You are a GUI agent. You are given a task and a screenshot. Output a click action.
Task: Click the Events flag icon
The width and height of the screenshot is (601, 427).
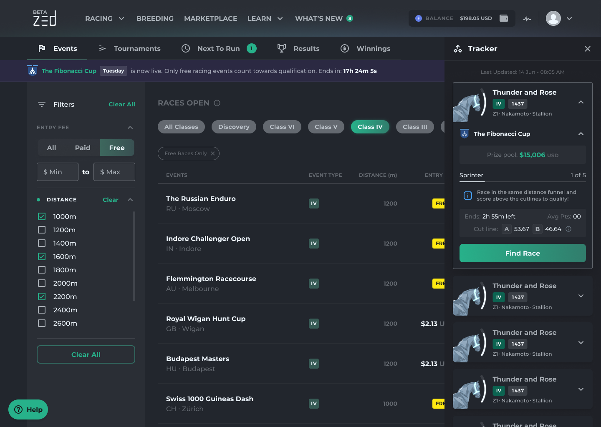click(x=42, y=48)
